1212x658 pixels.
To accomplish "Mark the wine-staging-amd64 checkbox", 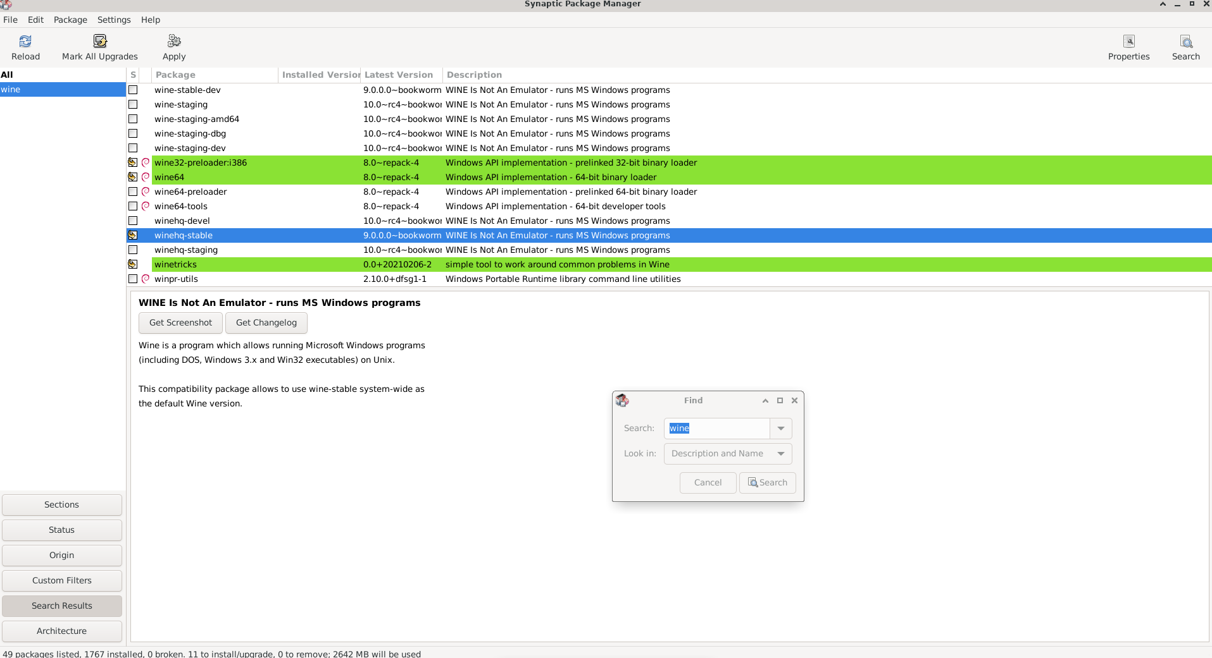I will (x=133, y=119).
